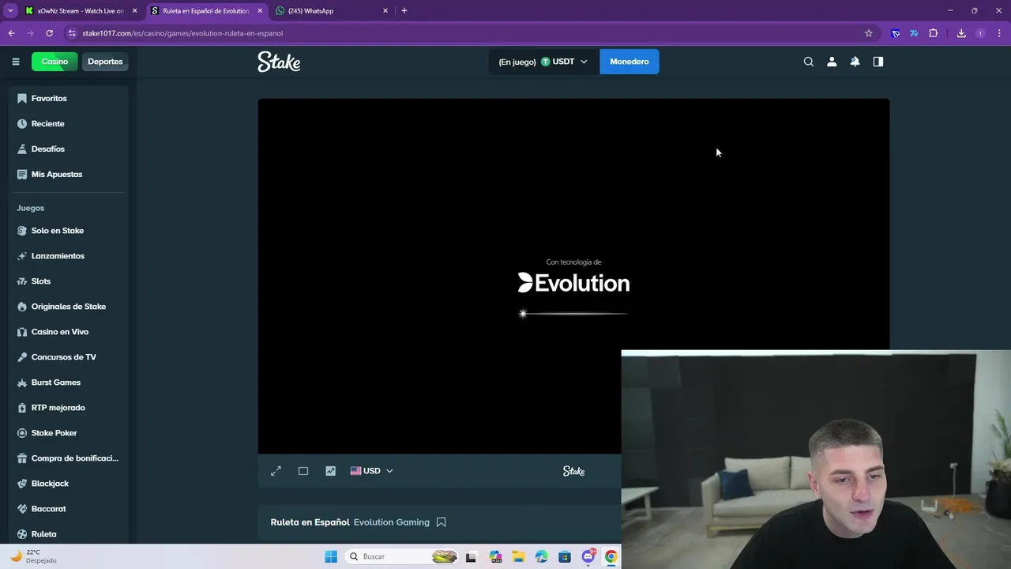Open Microsoft Store from taskbar
The width and height of the screenshot is (1011, 569).
tap(565, 556)
